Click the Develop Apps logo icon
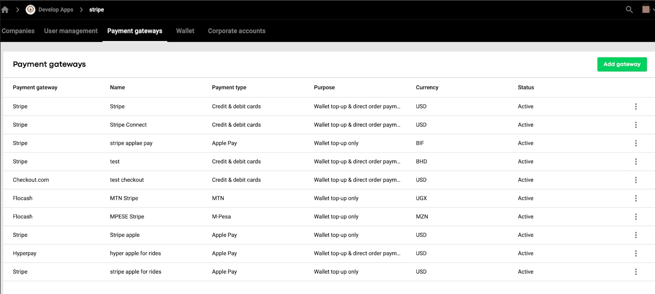 pyautogui.click(x=30, y=10)
